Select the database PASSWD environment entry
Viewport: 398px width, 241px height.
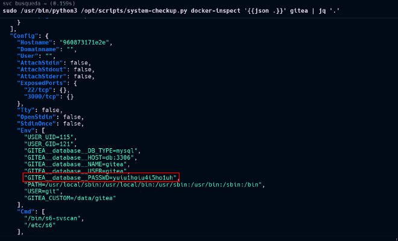coord(102,178)
